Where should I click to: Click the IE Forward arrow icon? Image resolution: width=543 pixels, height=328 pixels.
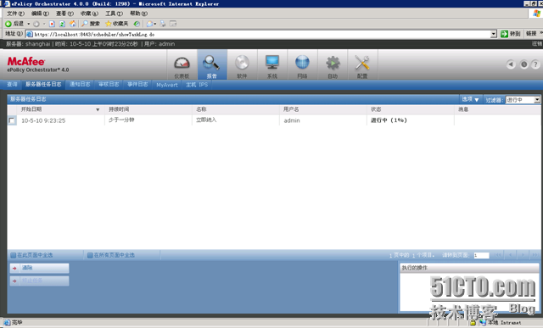(x=36, y=24)
